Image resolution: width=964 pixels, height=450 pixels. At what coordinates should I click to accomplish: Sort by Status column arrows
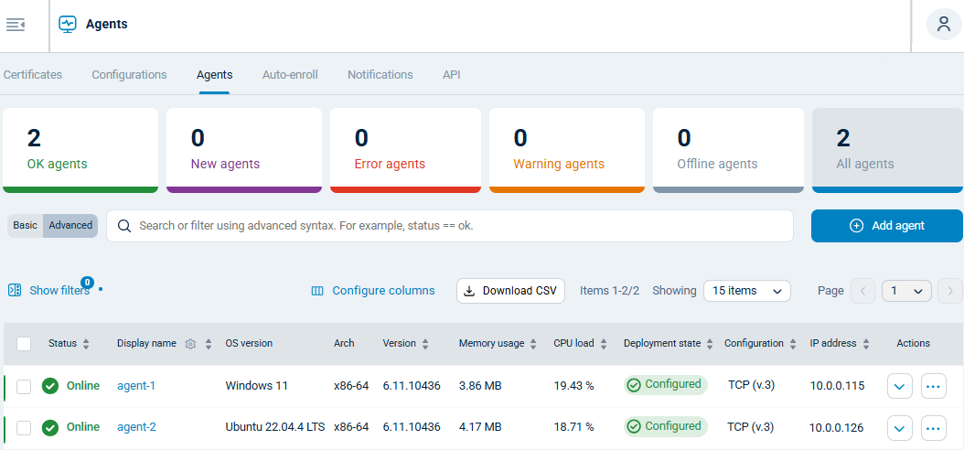[86, 344]
